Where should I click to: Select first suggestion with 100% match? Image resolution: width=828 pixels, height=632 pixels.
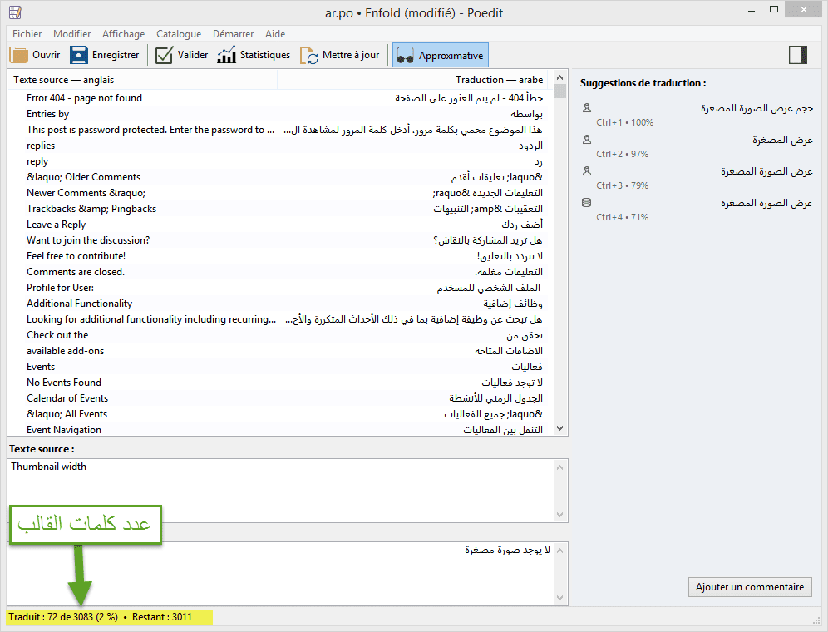coord(698,115)
